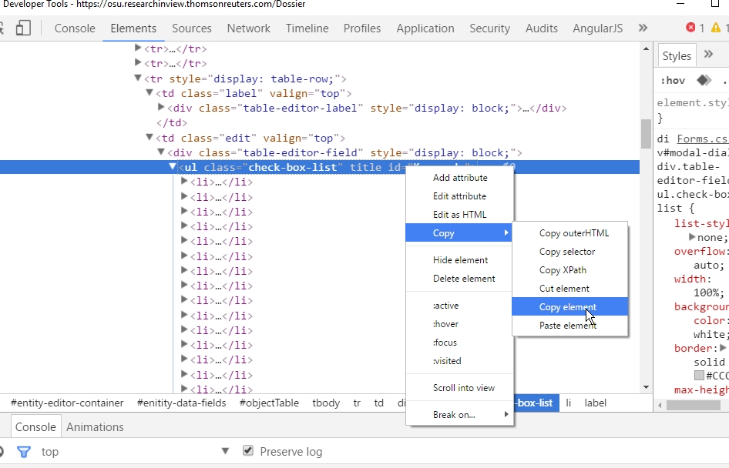Choose Copy XPath from submenu
729x468 pixels.
point(570,270)
